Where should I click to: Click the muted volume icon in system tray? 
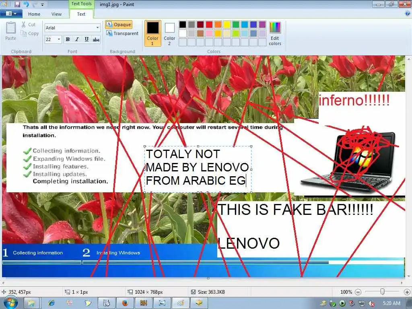371,303
